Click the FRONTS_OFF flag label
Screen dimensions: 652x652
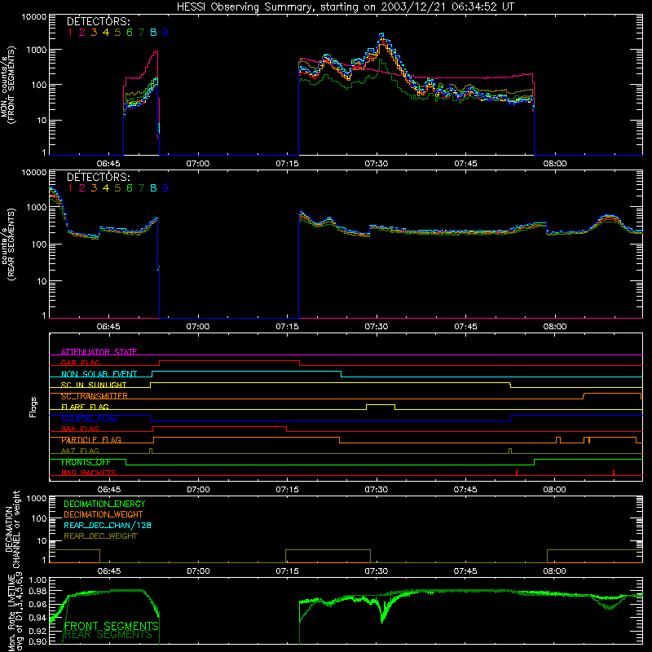(86, 462)
